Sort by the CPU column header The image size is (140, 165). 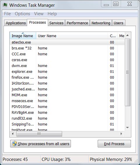point(113,36)
